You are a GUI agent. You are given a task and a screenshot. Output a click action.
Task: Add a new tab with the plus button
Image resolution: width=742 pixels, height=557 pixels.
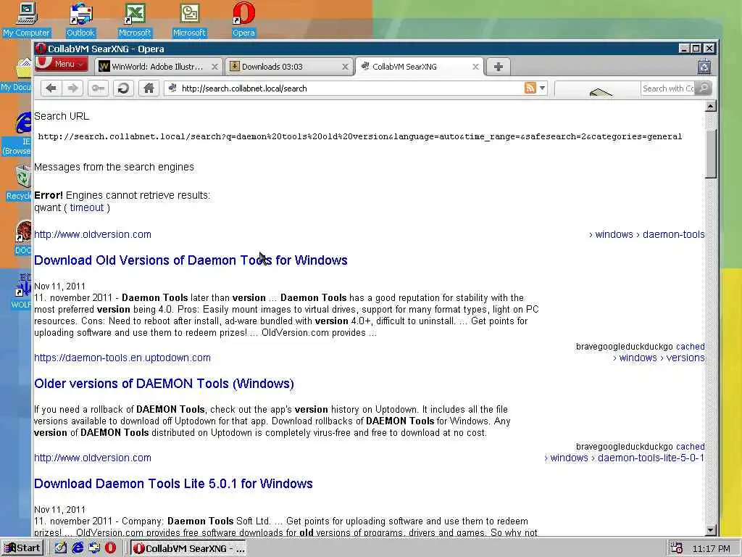point(499,67)
